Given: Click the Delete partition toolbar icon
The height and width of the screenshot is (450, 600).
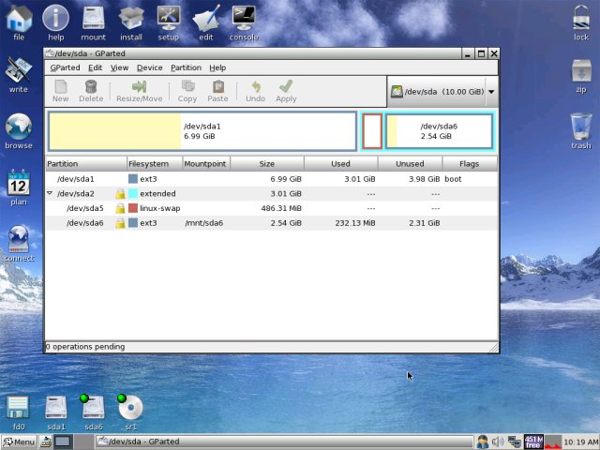Looking at the screenshot, I should 91,87.
